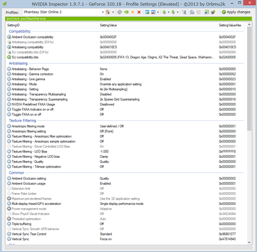Click the Profiles combo box dropdown arrow
Image resolution: width=257 pixels, height=252 pixels.
coord(103,12)
